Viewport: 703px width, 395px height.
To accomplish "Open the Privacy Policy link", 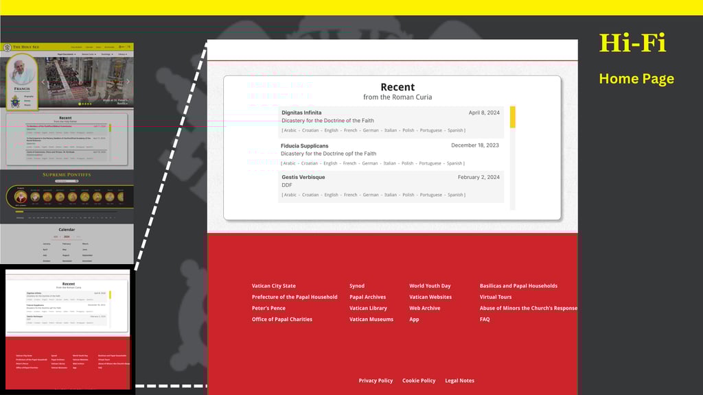I will point(376,381).
